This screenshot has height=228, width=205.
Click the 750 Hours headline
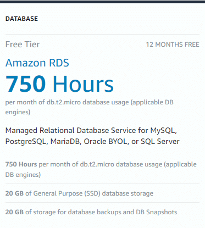[x=59, y=84]
